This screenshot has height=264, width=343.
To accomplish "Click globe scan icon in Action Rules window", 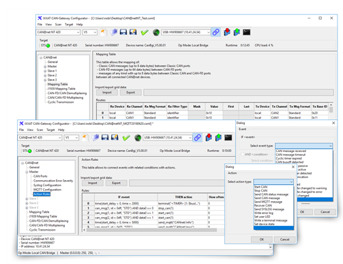I will [138, 138].
